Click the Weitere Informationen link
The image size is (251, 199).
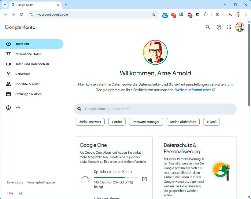tap(195, 90)
